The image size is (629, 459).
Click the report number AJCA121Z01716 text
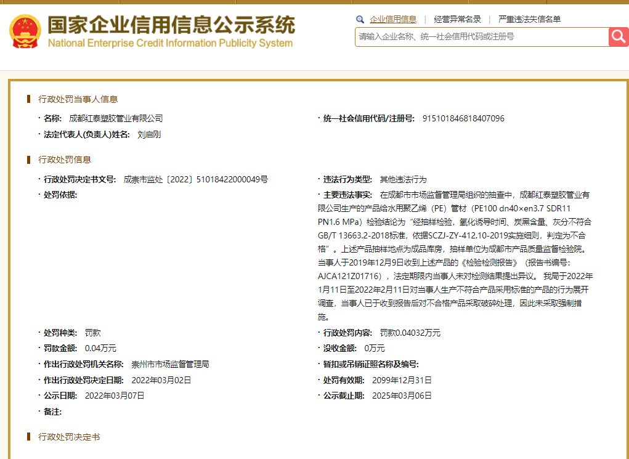click(349, 276)
